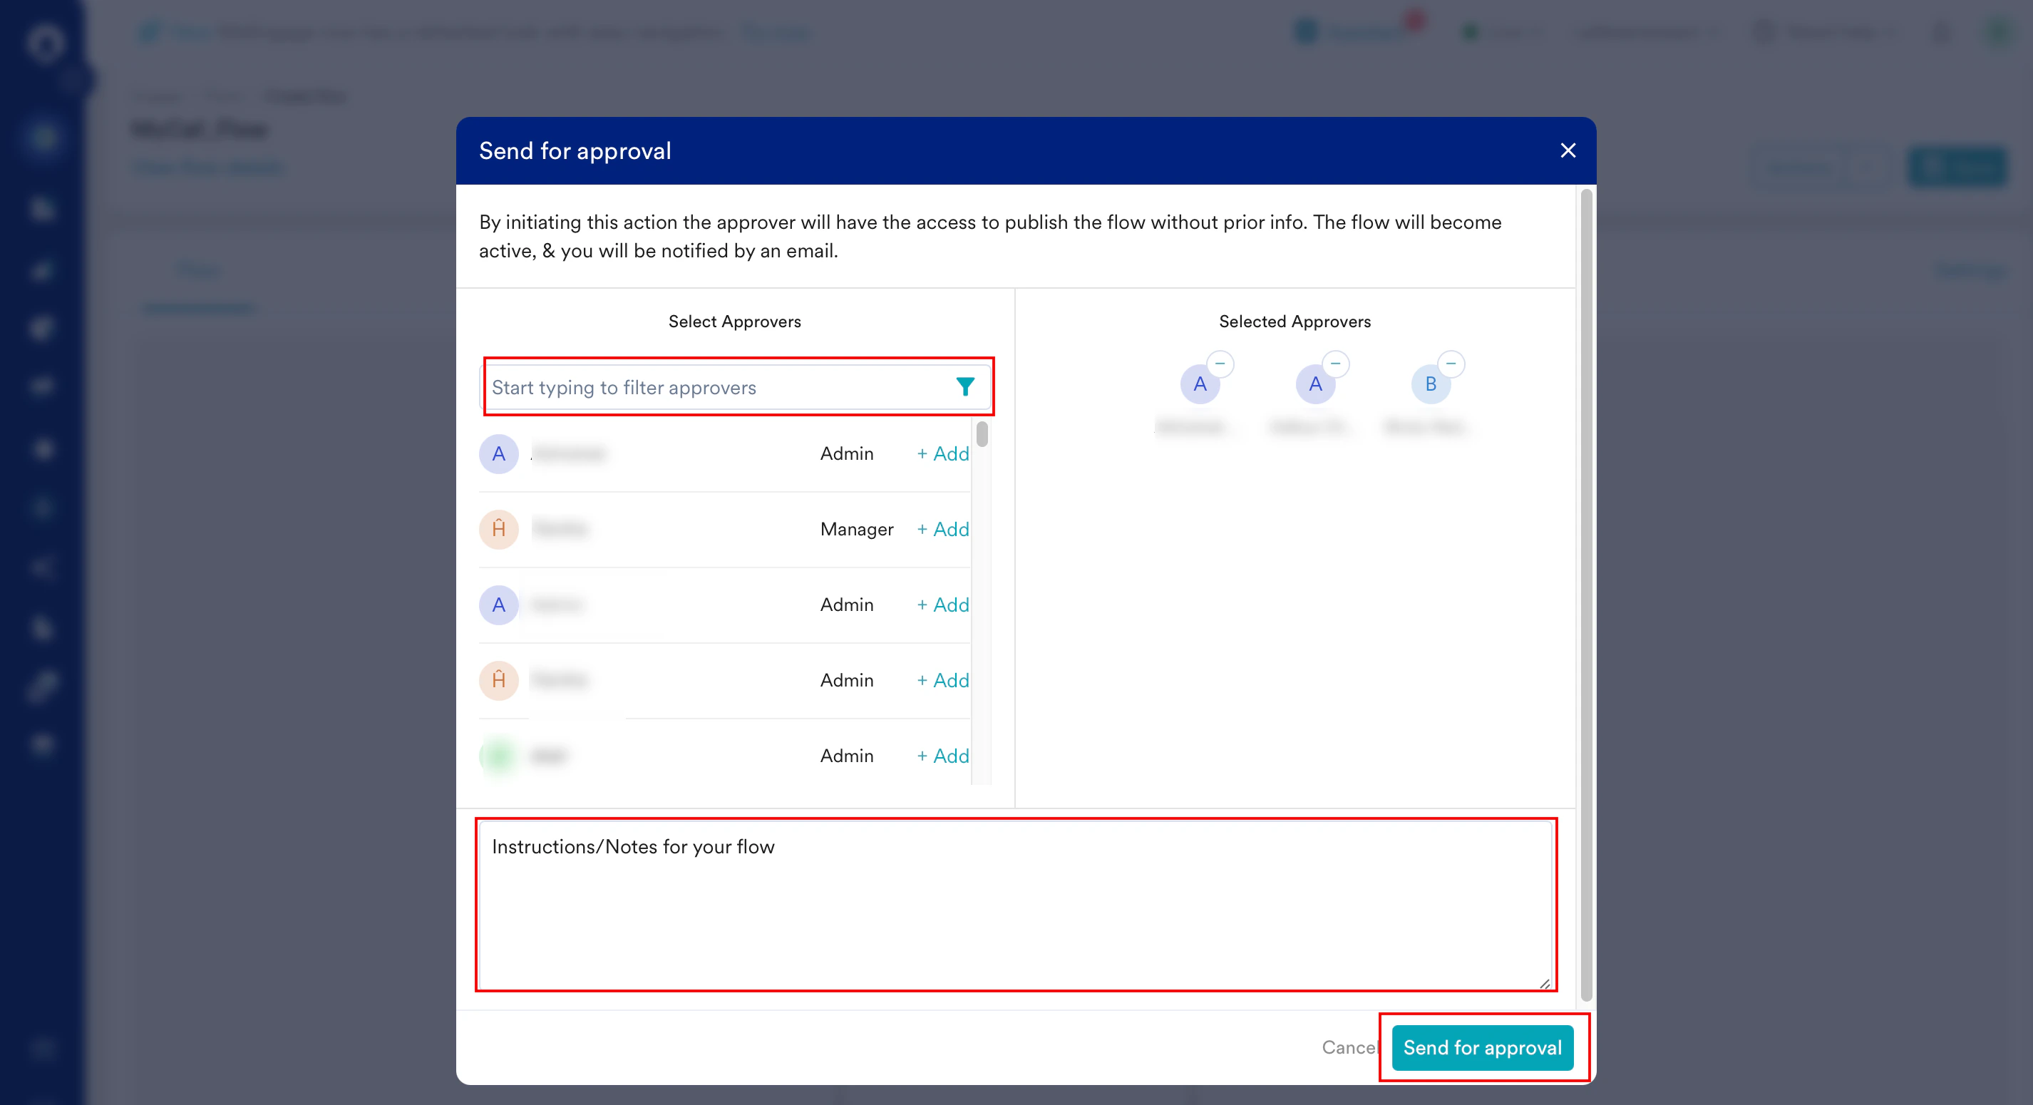Add the first Admin approver
Image resolution: width=2033 pixels, height=1105 pixels.
(x=943, y=454)
